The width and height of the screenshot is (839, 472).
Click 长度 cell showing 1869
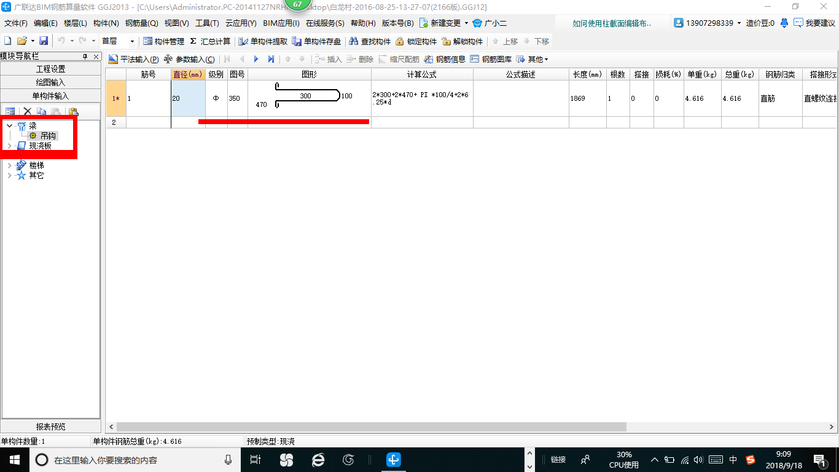[x=588, y=98]
